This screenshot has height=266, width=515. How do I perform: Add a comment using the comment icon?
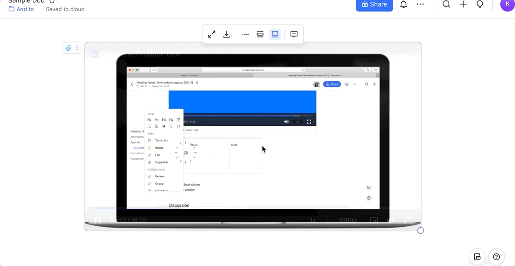[x=294, y=34]
